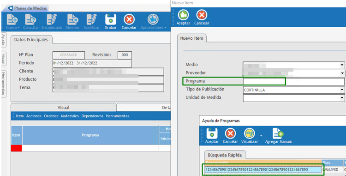
Task: Click the Período date range field
Action: click(x=92, y=63)
